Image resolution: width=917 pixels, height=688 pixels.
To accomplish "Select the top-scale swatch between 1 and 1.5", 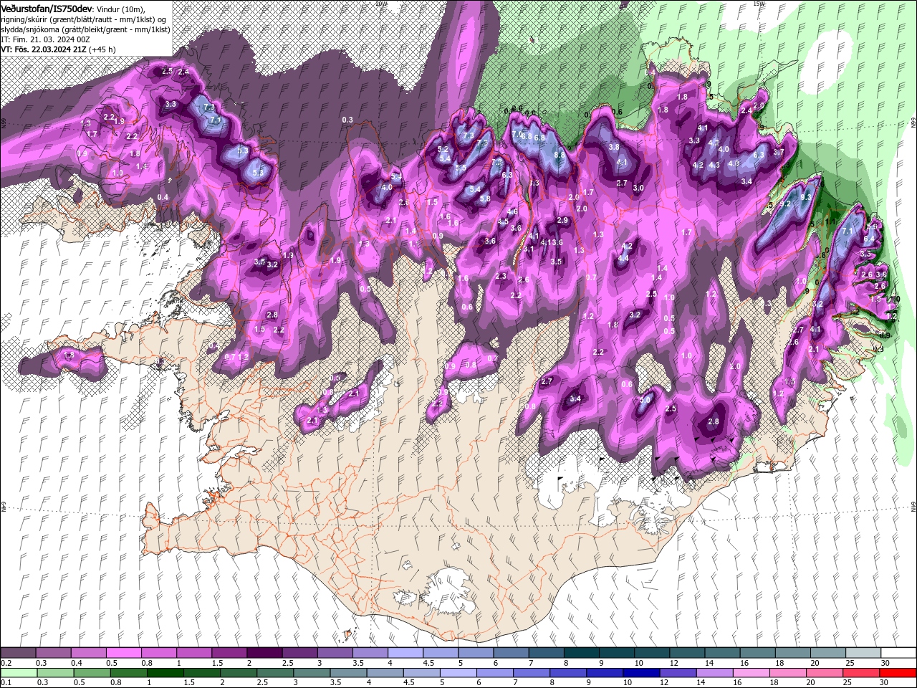I will (x=194, y=653).
